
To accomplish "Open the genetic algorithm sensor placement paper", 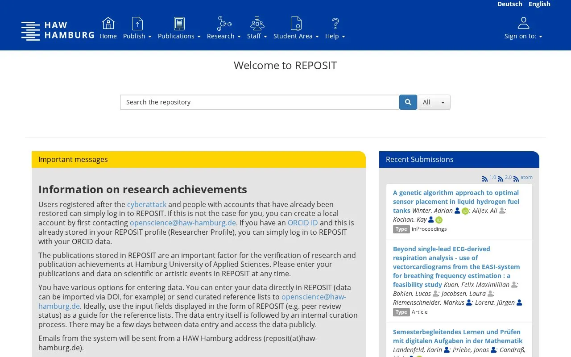I will click(x=456, y=201).
